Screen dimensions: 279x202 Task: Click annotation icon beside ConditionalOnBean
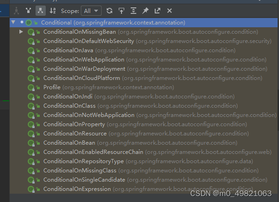point(31,143)
